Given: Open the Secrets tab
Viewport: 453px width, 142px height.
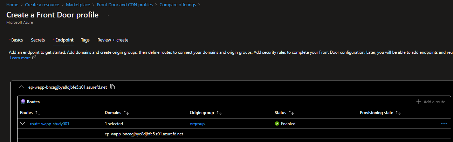Looking at the screenshot, I should 38,40.
